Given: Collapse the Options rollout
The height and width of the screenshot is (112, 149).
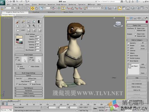Looking at the screenshot, I should click(x=28, y=75).
